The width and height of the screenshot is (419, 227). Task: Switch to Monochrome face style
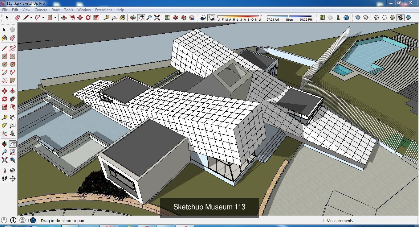point(409,18)
